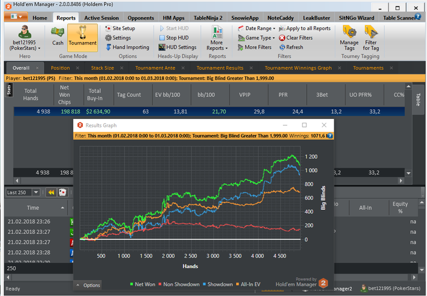Open the TableNinja 2 tab
The height and width of the screenshot is (296, 427).
(x=208, y=18)
